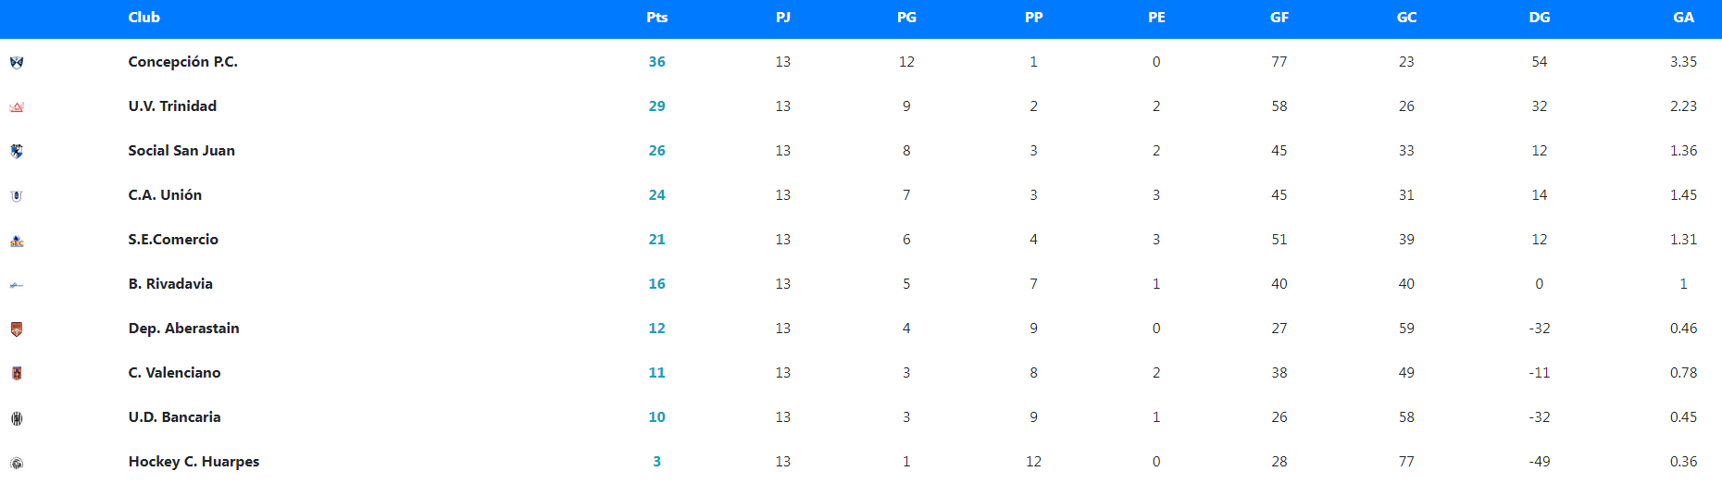Click the Dep. Aberastain crest icon
Image resolution: width=1722 pixels, height=484 pixels.
click(17, 329)
